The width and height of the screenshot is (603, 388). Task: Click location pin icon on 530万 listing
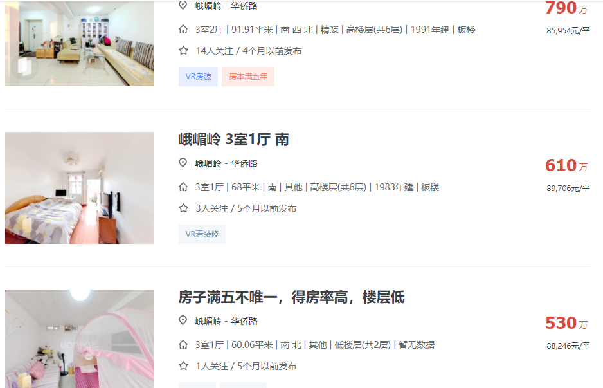coord(183,320)
